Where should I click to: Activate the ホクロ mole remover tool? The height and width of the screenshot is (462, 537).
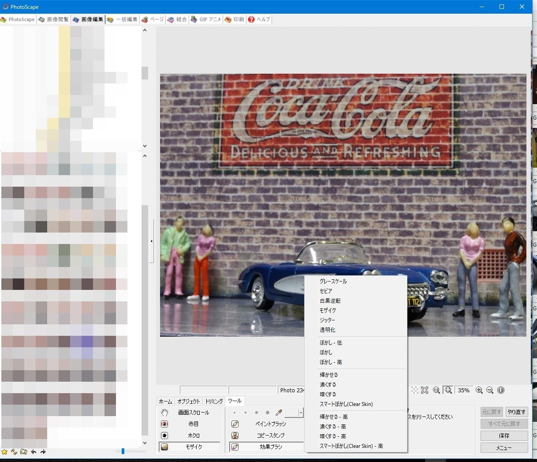coord(190,436)
